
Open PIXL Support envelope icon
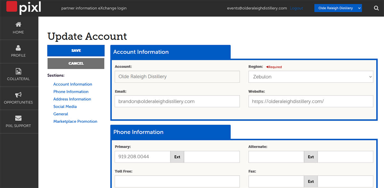click(18, 118)
